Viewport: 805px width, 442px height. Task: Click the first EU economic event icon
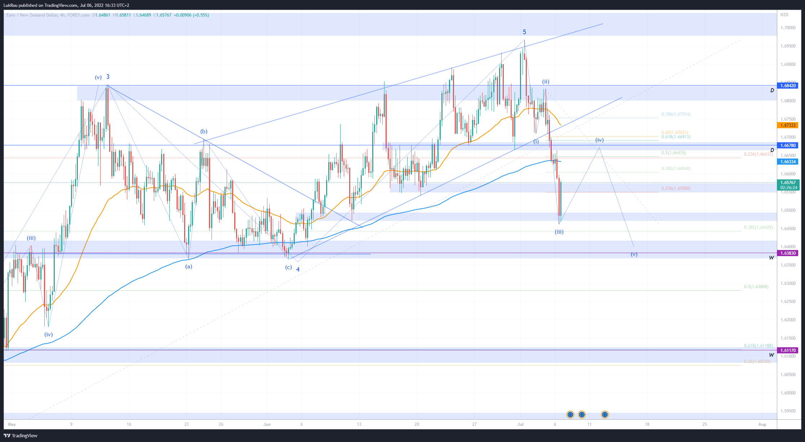[570, 415]
